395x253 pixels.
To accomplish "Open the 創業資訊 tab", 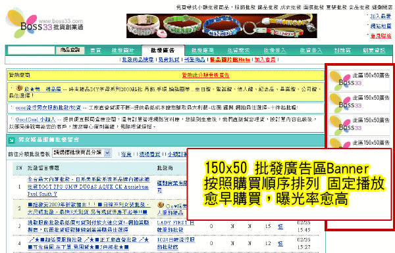I will (x=374, y=51).
